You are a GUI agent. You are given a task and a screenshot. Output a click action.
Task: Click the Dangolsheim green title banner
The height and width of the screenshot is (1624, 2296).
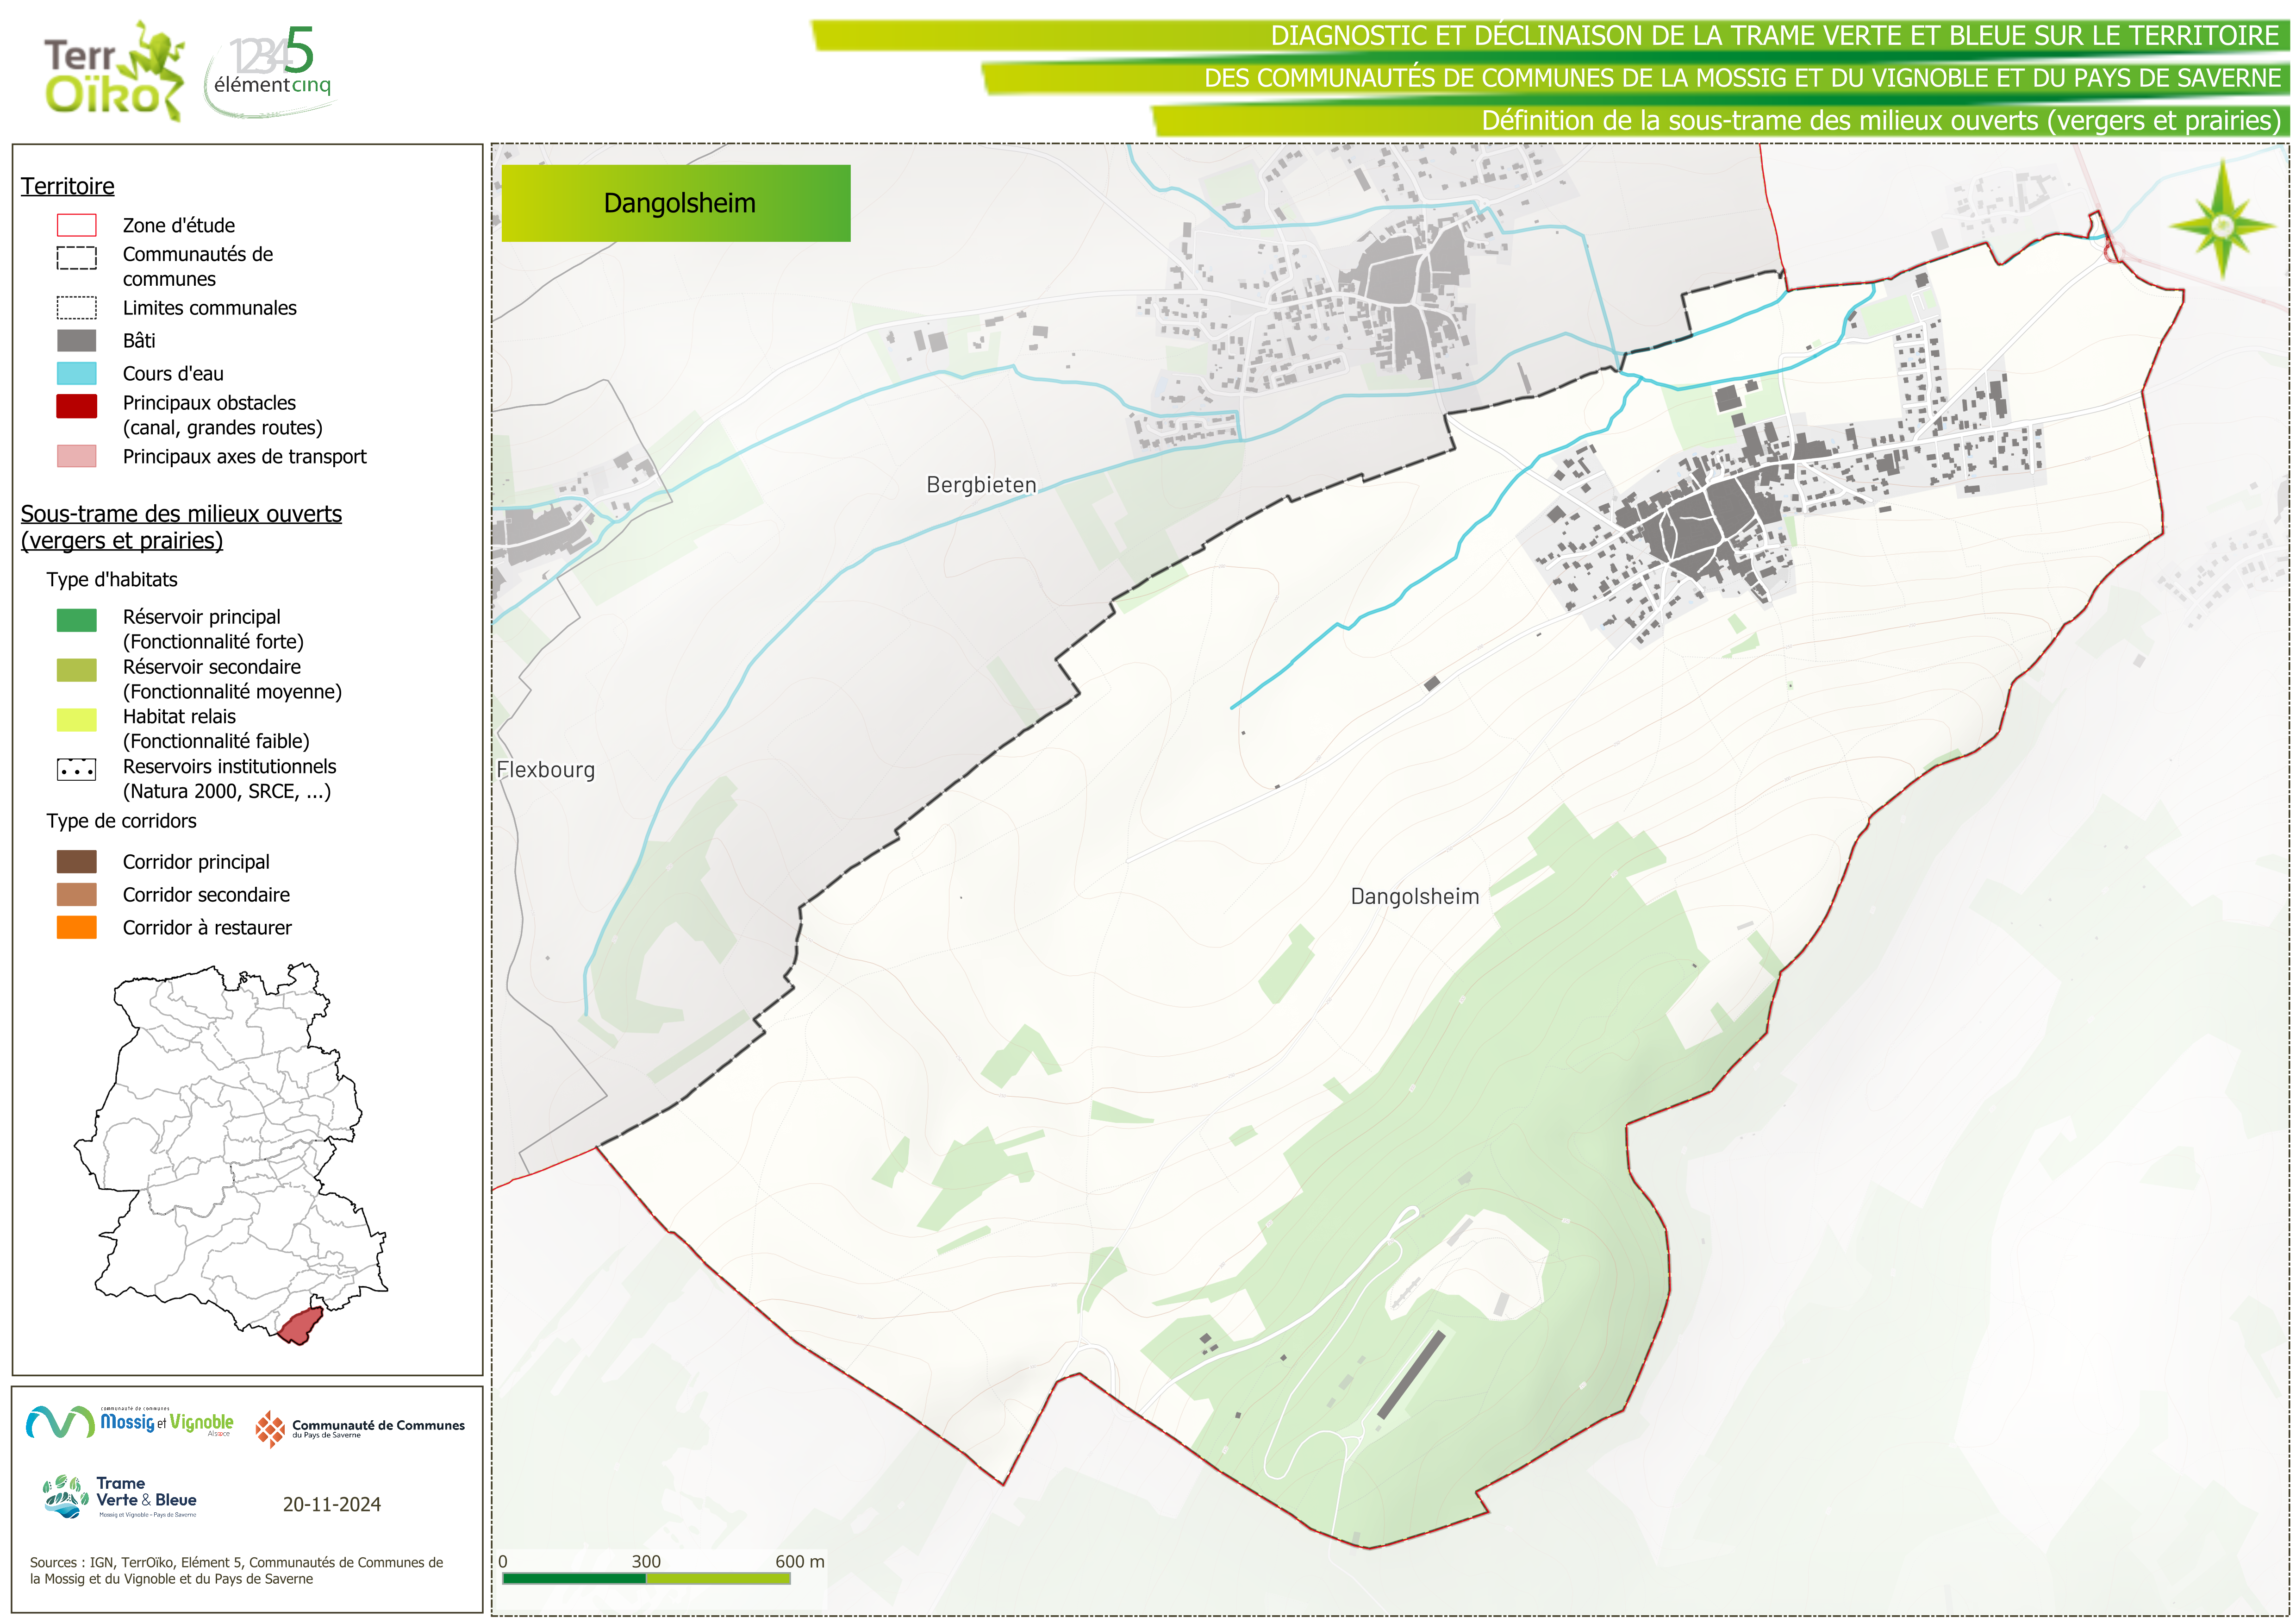click(676, 203)
